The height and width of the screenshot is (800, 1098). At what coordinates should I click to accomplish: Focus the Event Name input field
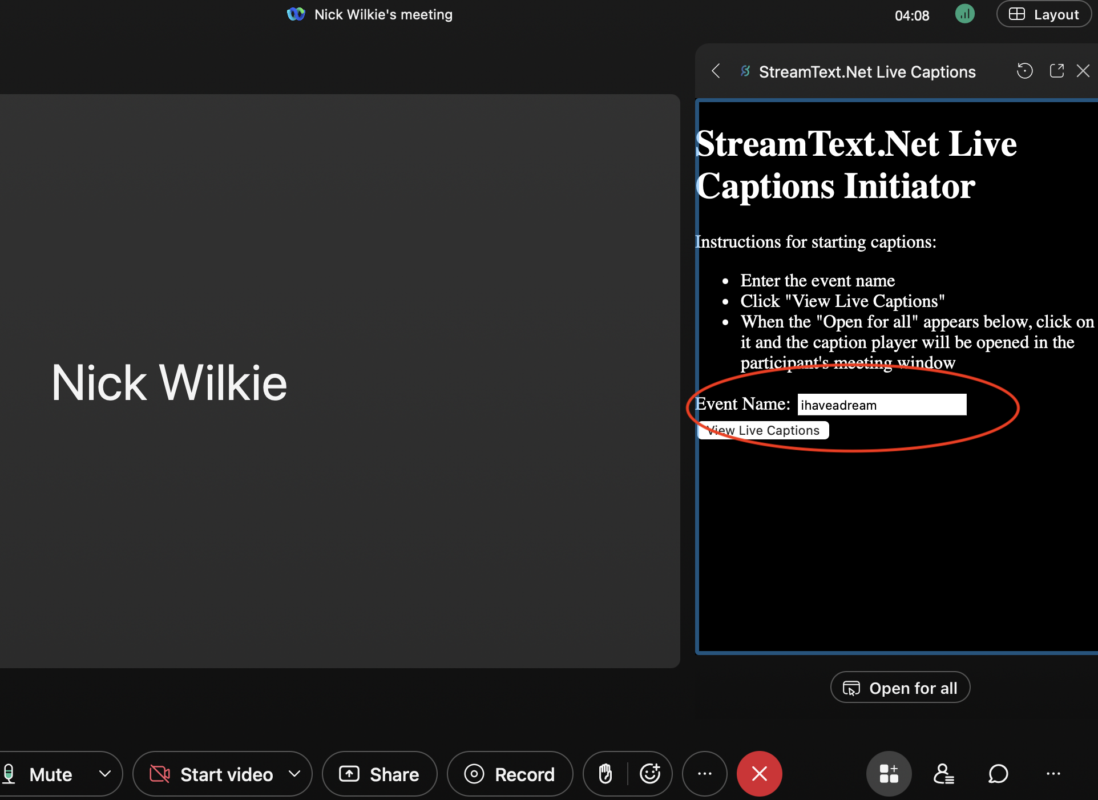click(882, 405)
